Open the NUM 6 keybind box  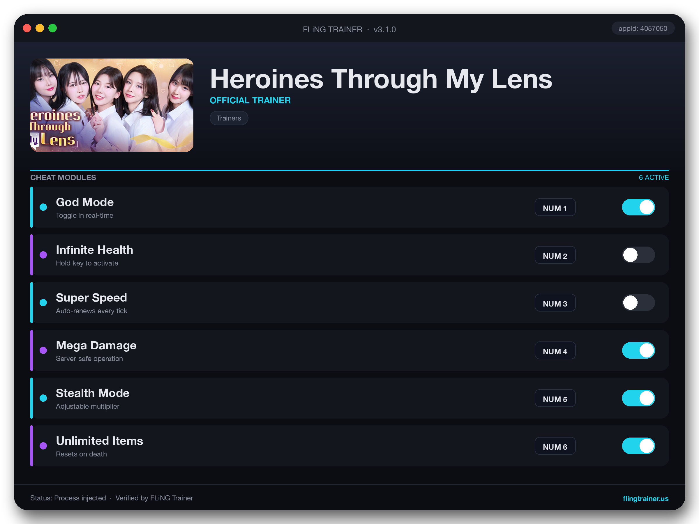click(x=555, y=446)
